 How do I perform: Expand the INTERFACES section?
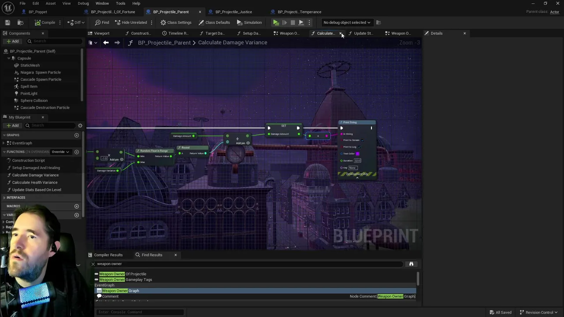4,198
